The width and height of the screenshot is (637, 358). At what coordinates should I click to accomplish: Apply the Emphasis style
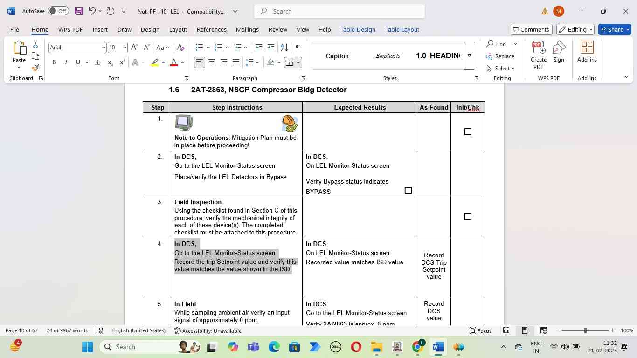[388, 56]
